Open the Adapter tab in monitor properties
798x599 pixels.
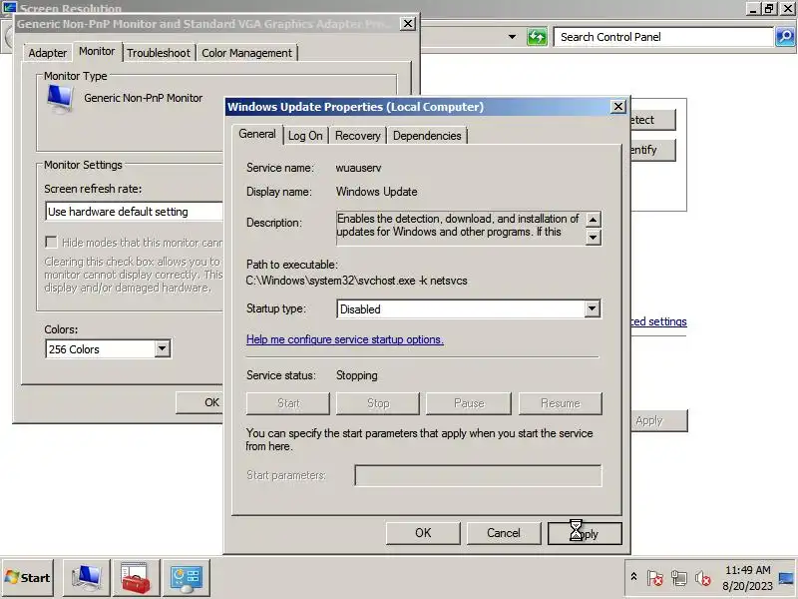pos(47,53)
